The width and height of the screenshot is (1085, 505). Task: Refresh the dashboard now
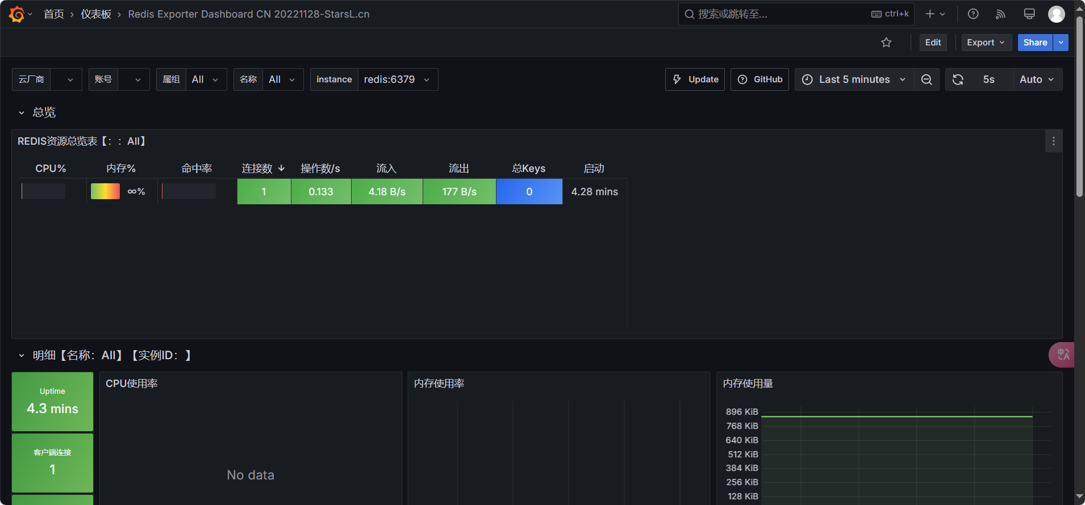pos(958,79)
